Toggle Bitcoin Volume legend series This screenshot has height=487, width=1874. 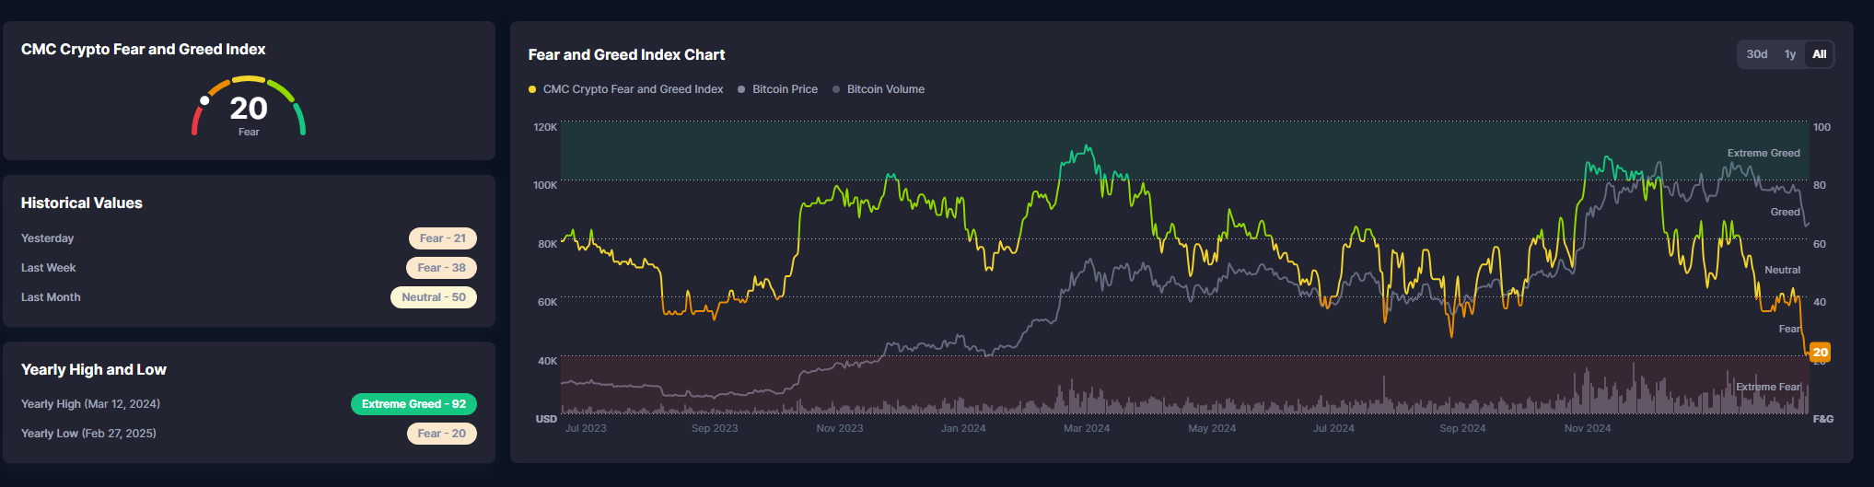(x=879, y=89)
